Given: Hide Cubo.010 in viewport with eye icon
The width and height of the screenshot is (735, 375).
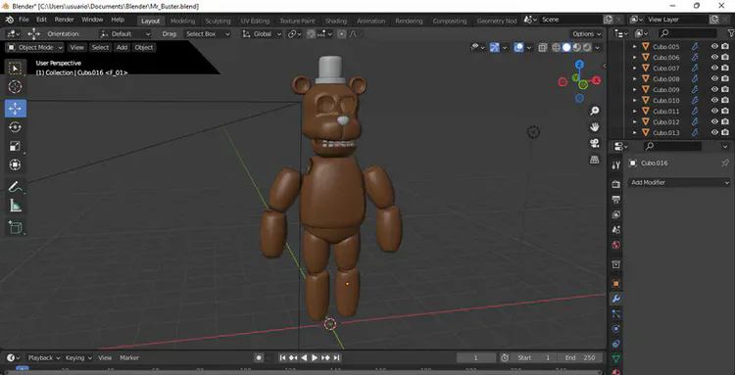Looking at the screenshot, I should [714, 100].
